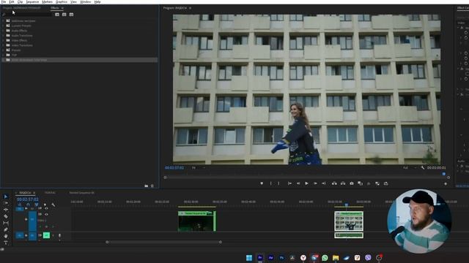Click the Go to Out button
This screenshot has width=469, height=263.
coord(324,183)
